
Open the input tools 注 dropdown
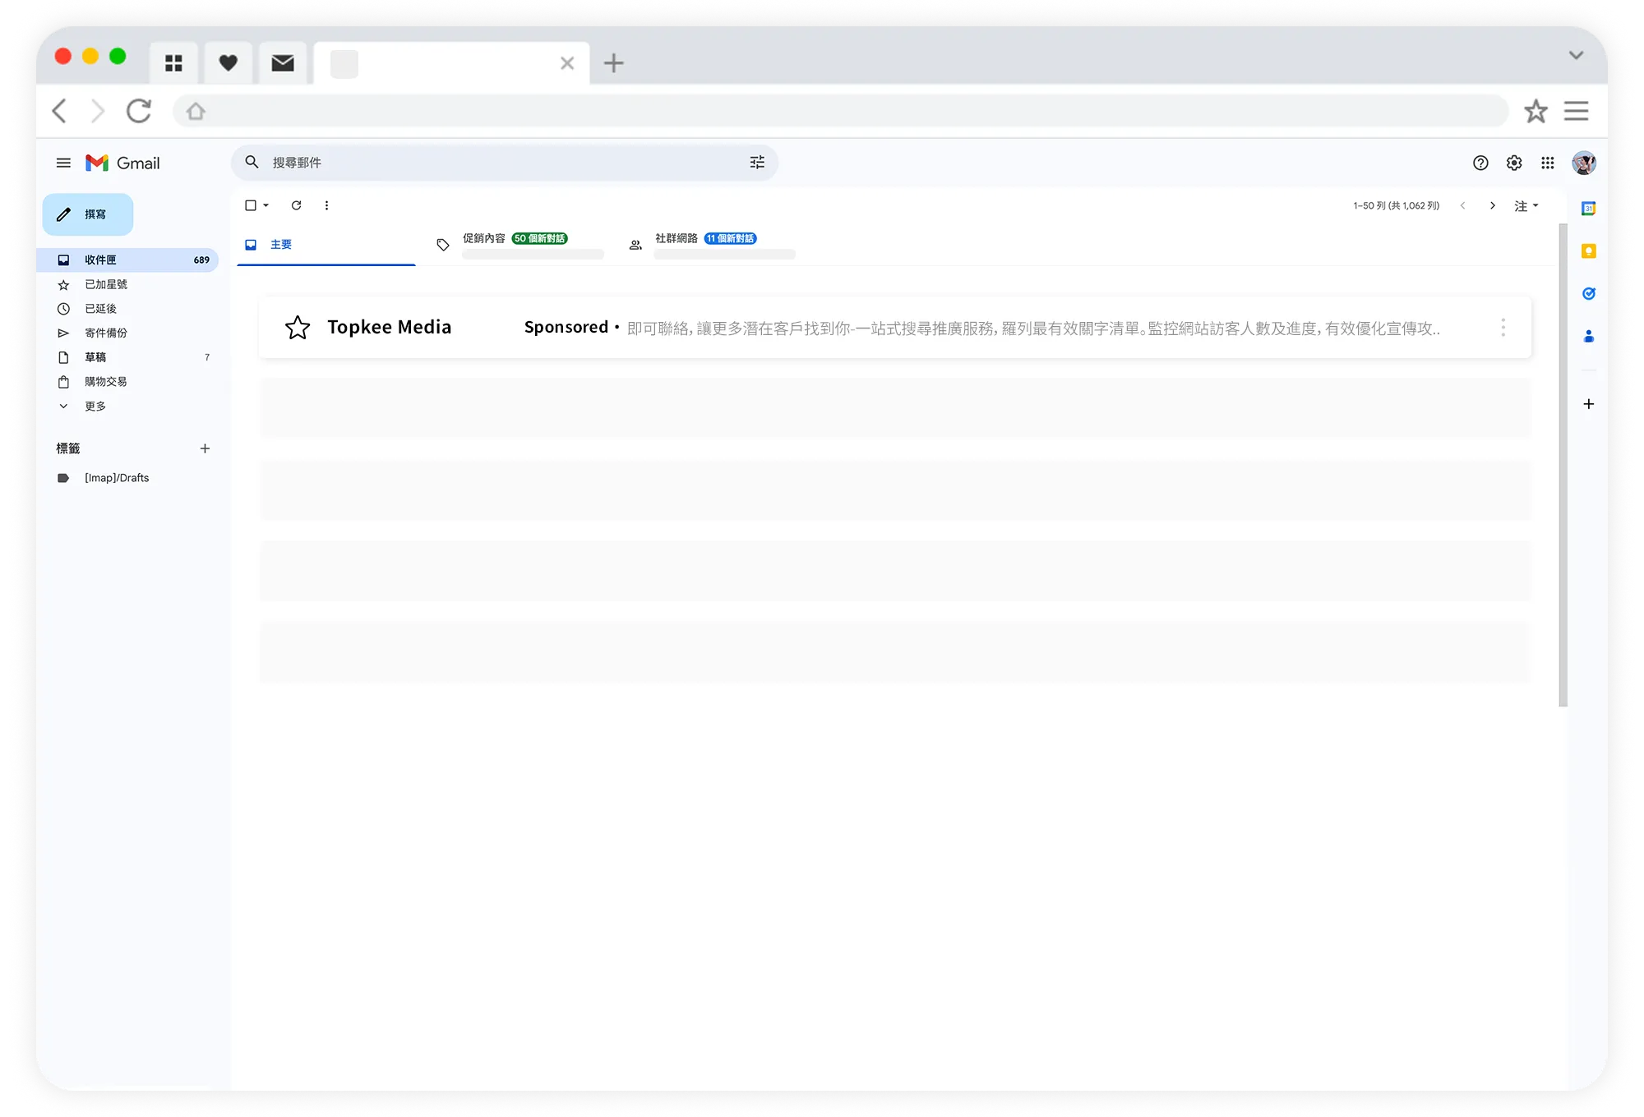click(x=1526, y=205)
